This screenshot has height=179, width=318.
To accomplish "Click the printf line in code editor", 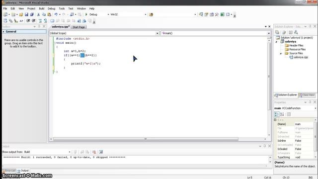I will pos(86,64).
